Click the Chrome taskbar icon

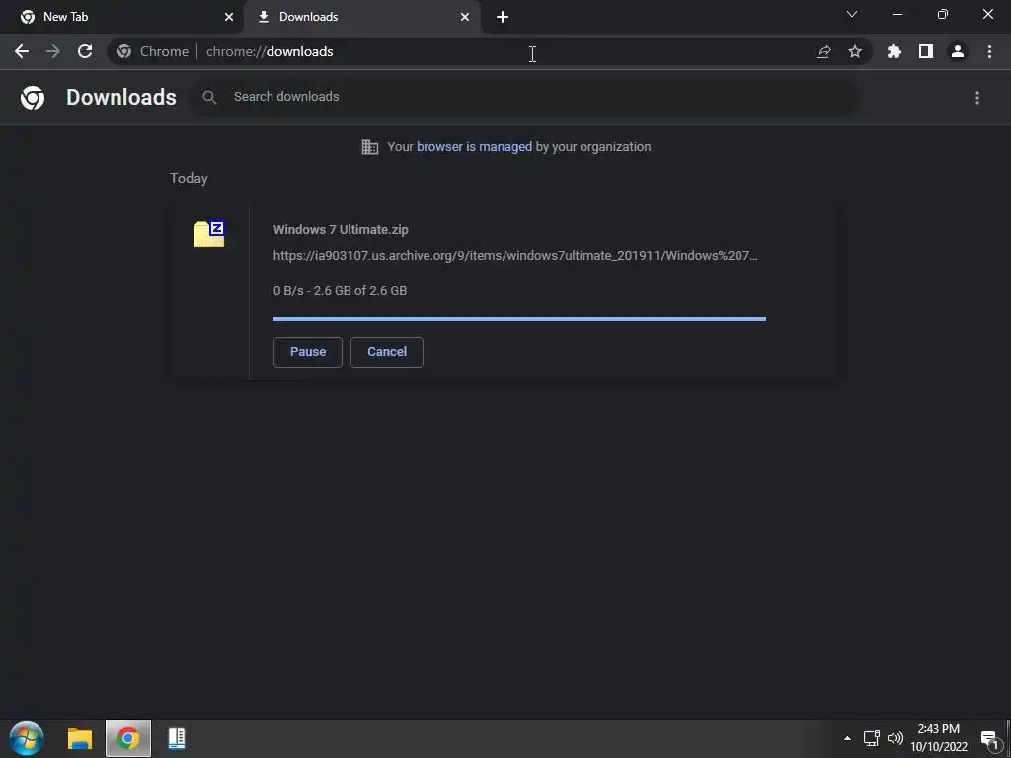(128, 738)
